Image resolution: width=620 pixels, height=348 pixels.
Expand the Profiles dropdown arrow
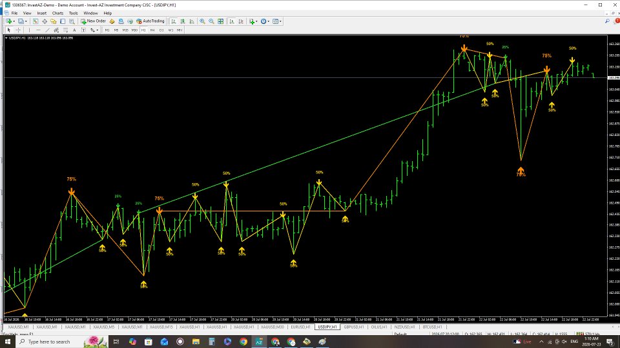(x=26, y=21)
